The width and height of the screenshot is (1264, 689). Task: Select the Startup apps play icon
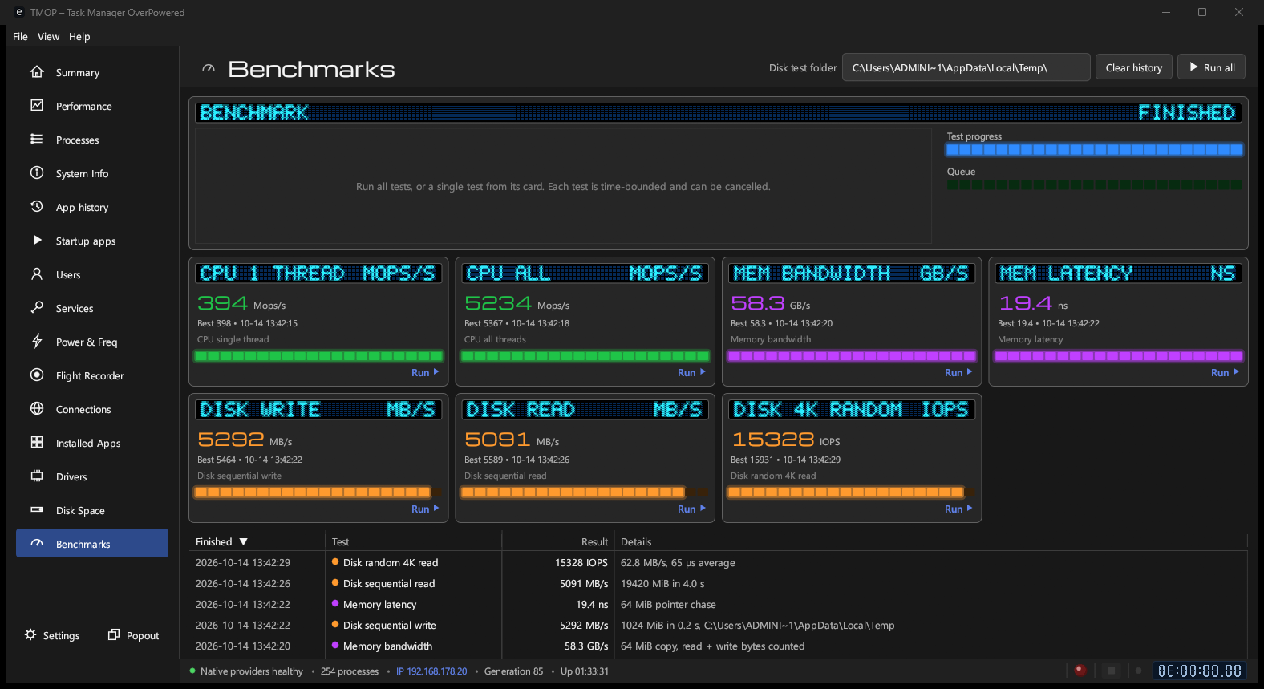click(37, 241)
